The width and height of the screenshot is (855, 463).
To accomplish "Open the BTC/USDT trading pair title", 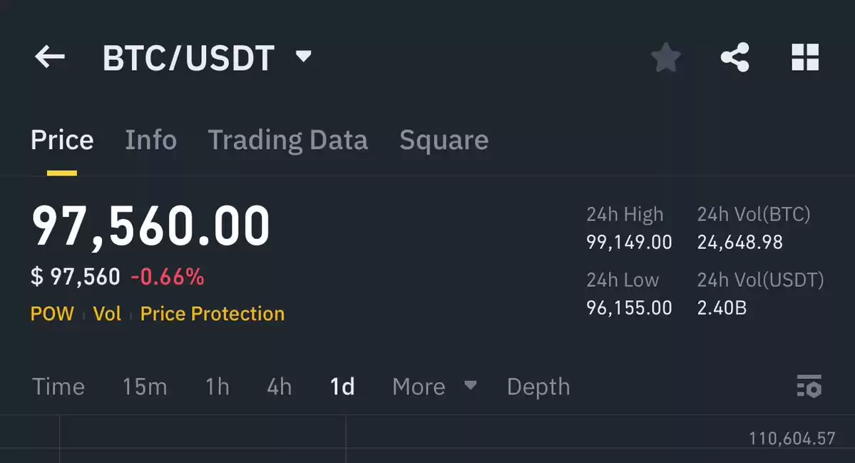I will click(189, 58).
